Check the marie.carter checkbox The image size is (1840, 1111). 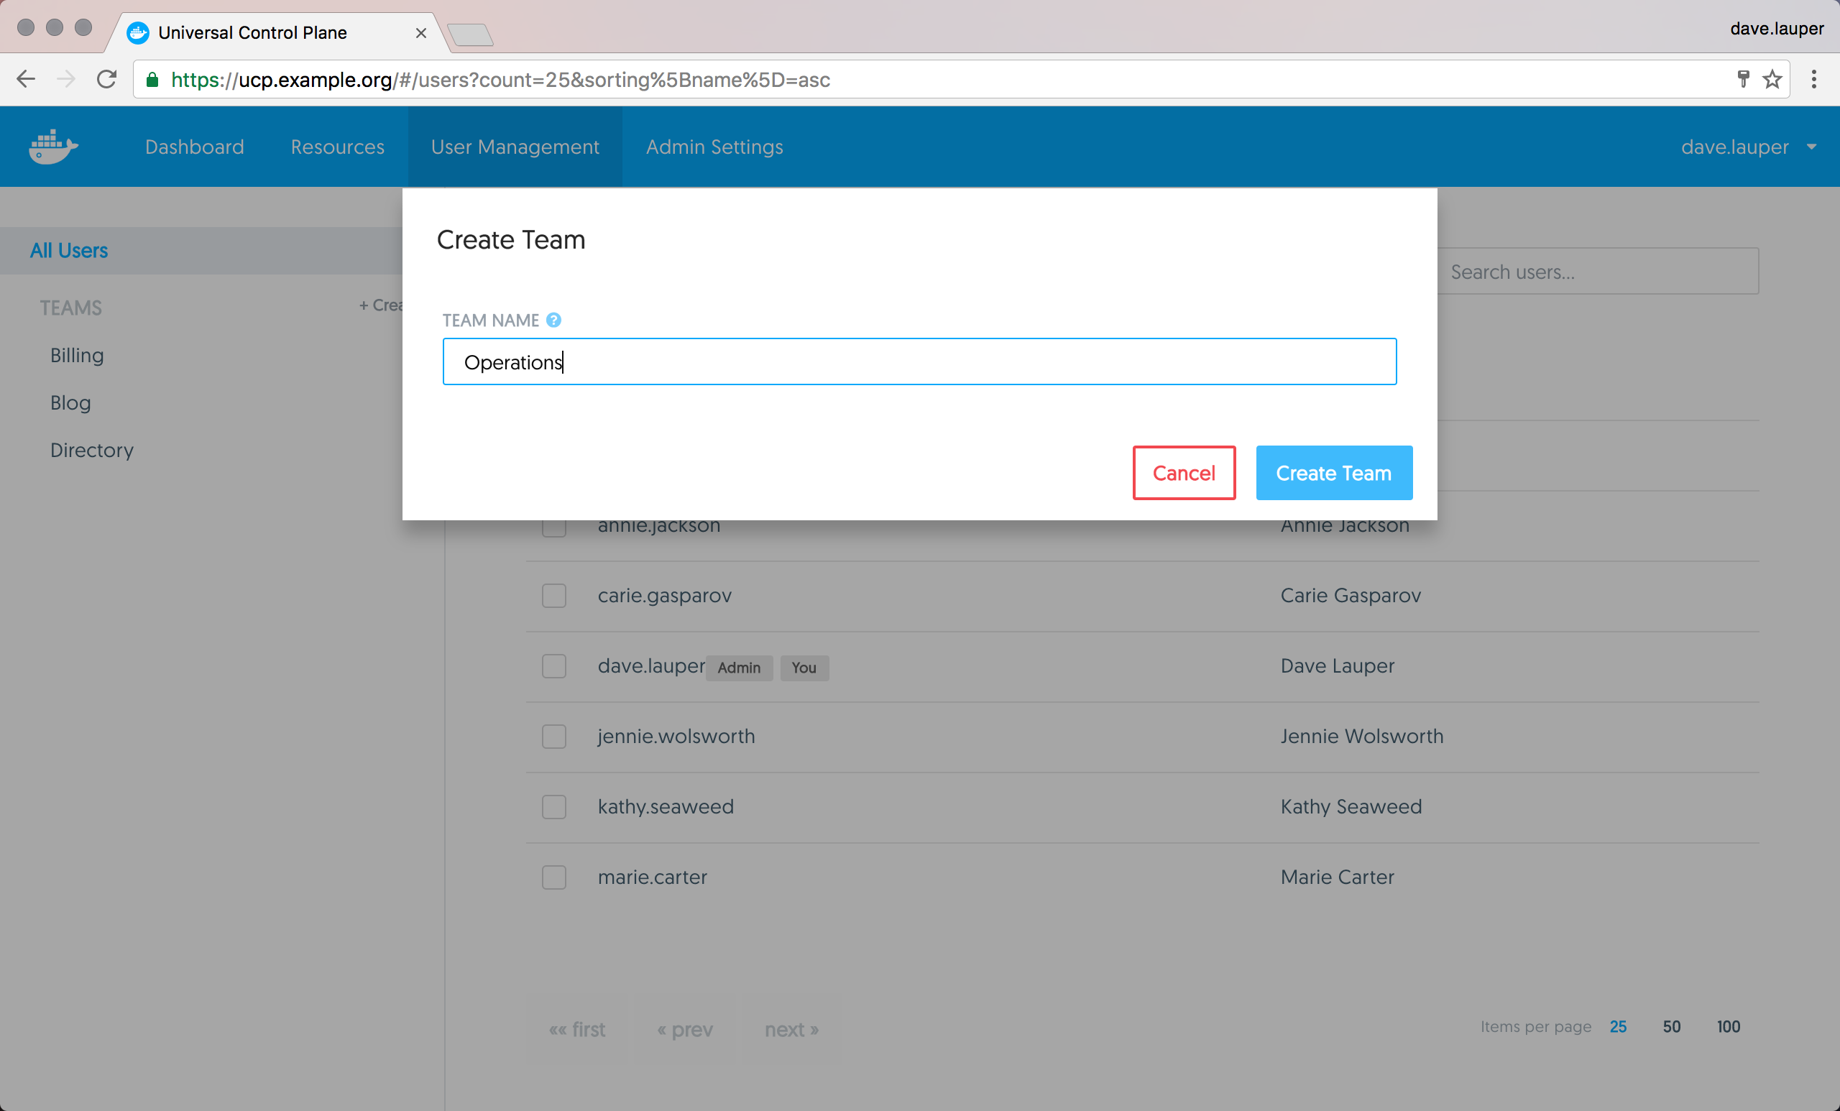554,877
